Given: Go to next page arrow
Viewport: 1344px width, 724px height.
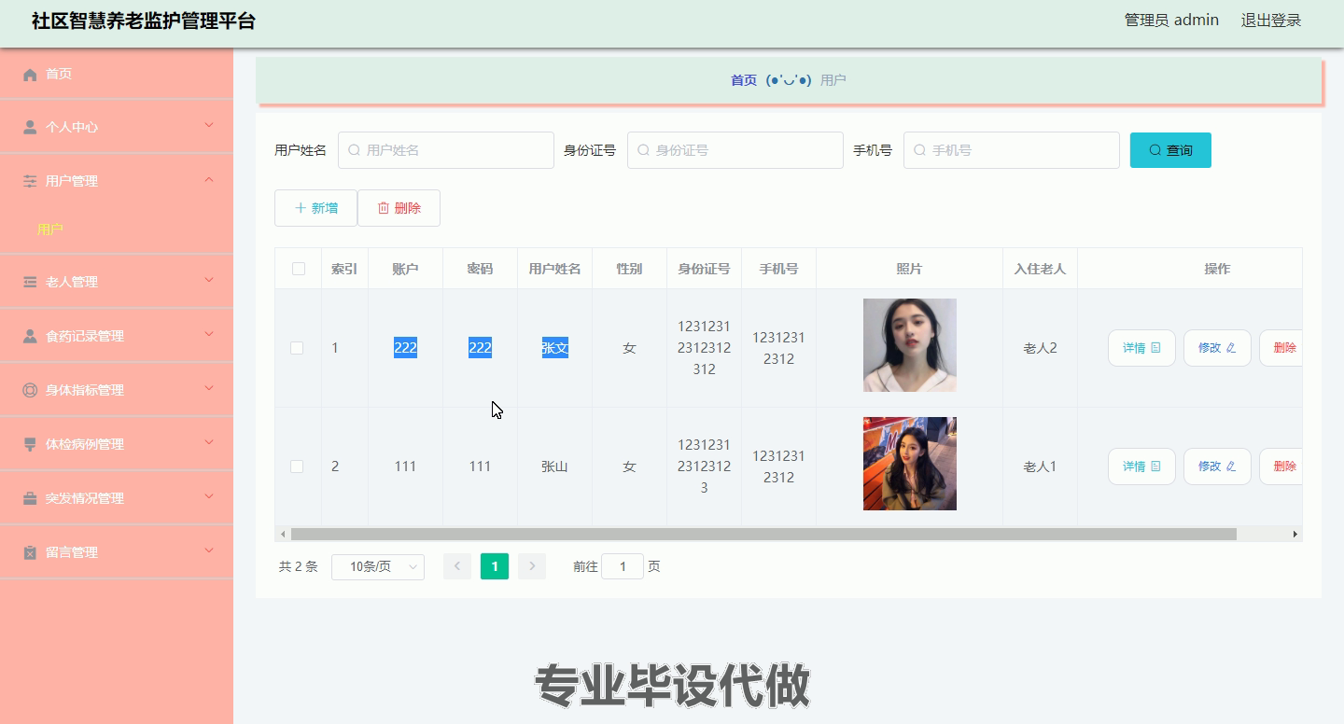Looking at the screenshot, I should [532, 566].
